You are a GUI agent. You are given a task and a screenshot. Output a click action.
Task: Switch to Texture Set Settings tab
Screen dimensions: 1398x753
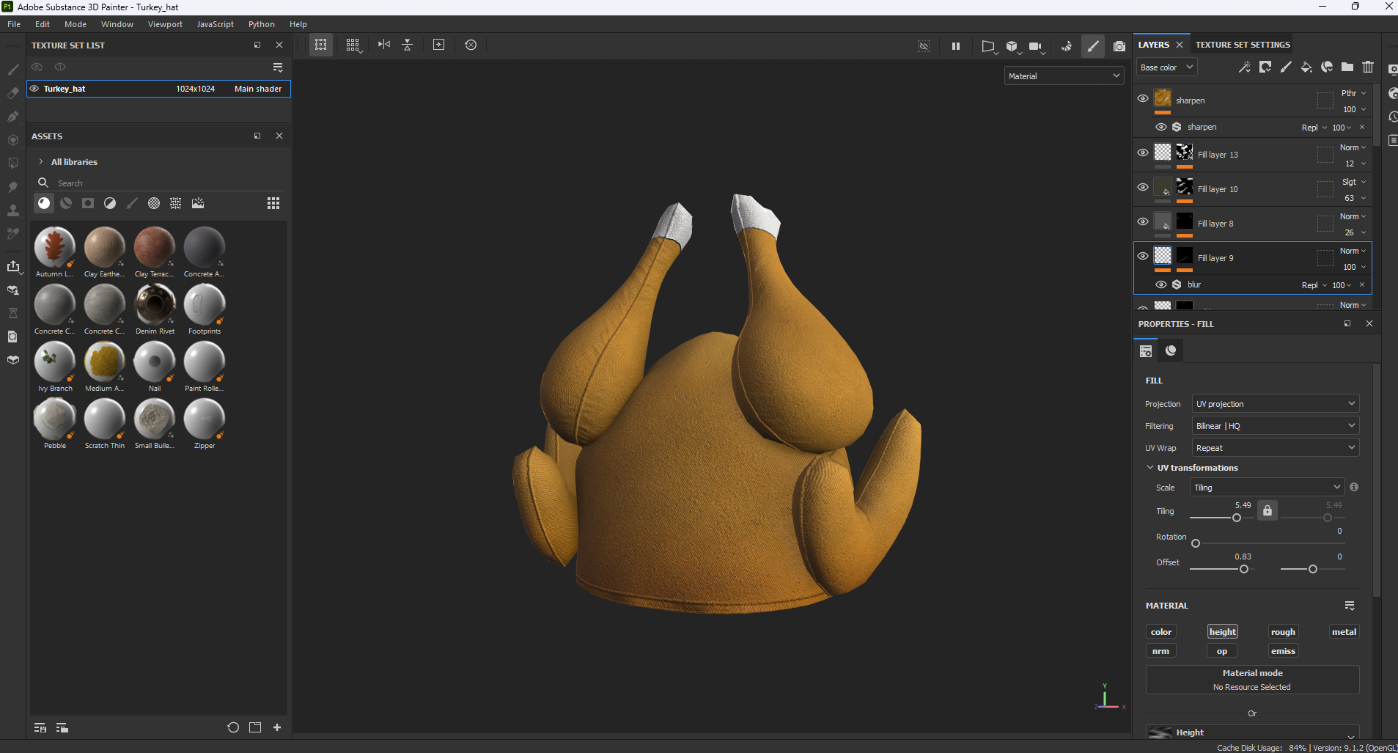(1243, 45)
